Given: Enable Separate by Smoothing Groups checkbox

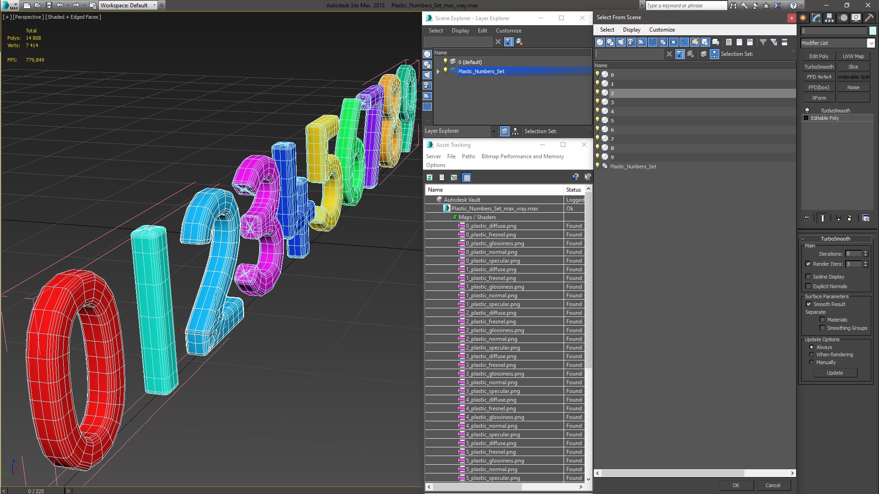Looking at the screenshot, I should (x=822, y=328).
